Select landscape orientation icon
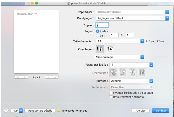 tap(110, 49)
